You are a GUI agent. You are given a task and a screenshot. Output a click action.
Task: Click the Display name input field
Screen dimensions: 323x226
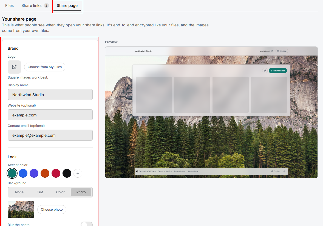click(50, 94)
